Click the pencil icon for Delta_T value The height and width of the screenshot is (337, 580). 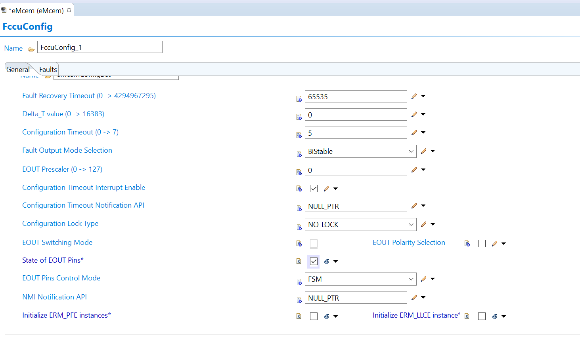point(414,114)
